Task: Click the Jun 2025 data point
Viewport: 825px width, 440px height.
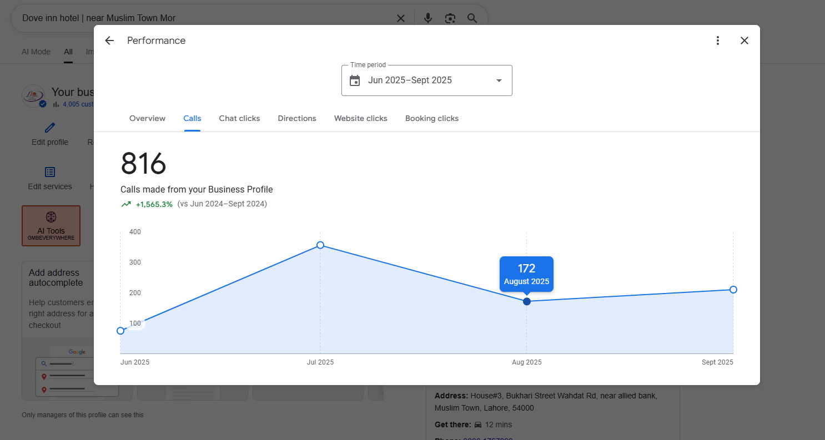Action: click(120, 331)
